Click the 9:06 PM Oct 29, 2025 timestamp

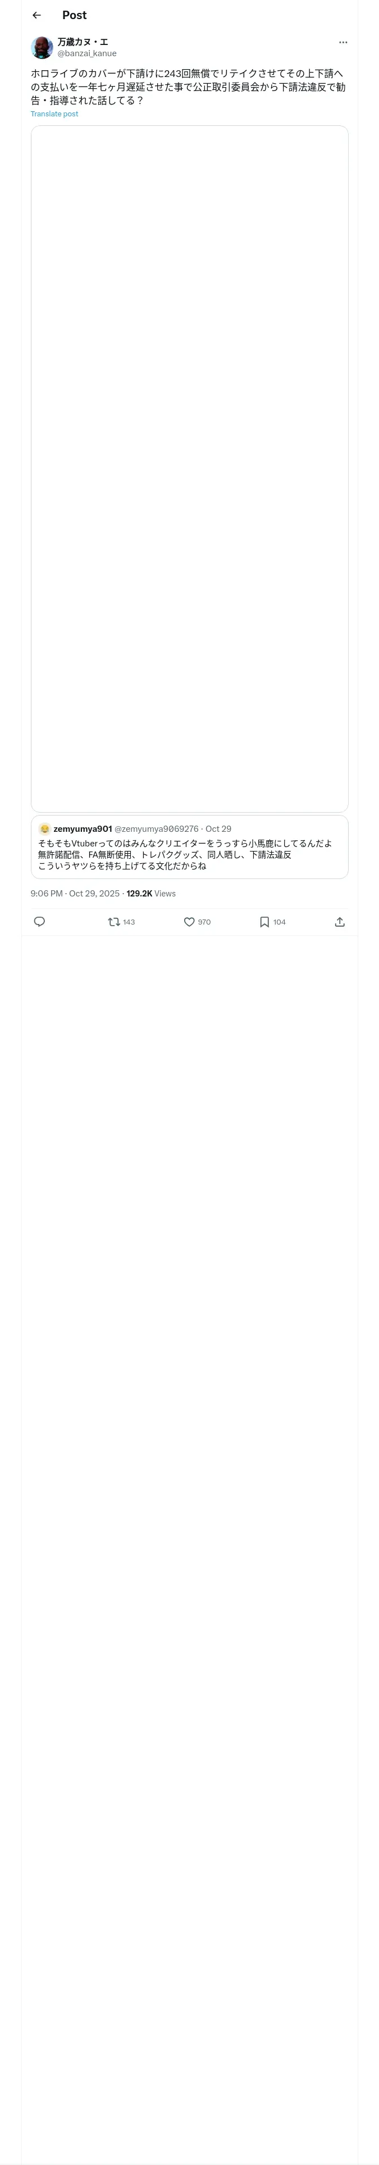point(75,894)
